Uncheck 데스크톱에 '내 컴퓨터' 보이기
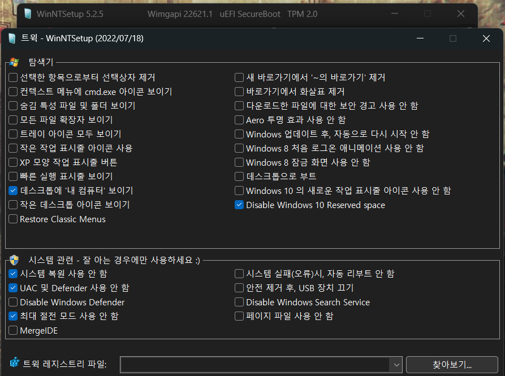The image size is (505, 376). pos(13,191)
